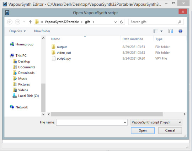
Task: Click the horizontal scrollbar thumb
Action: 107,114
